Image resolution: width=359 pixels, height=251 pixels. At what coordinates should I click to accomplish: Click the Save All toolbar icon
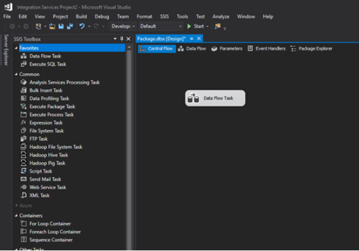tap(70, 27)
